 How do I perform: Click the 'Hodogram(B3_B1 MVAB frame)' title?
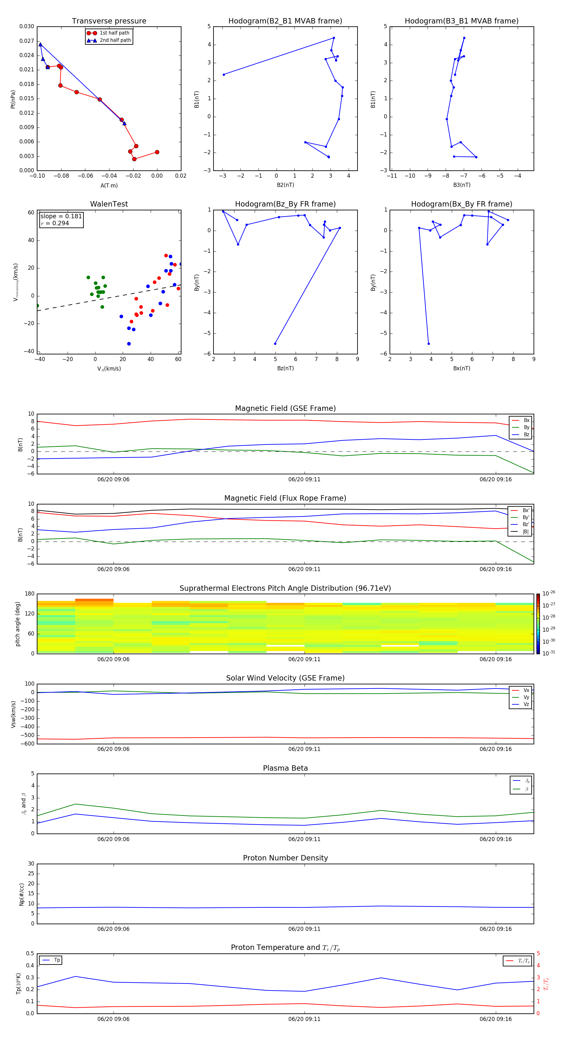pyautogui.click(x=462, y=21)
